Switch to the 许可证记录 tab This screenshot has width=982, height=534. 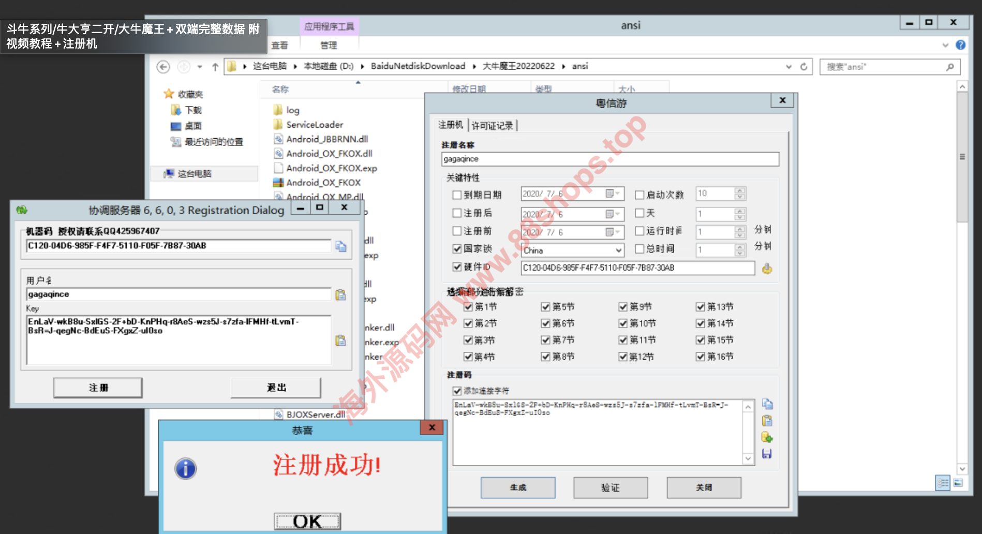pos(492,126)
